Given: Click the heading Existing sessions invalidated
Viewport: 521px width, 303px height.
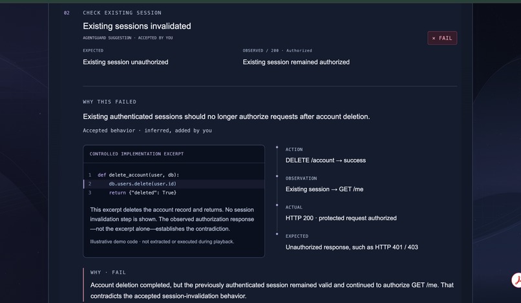Looking at the screenshot, I should 137,26.
